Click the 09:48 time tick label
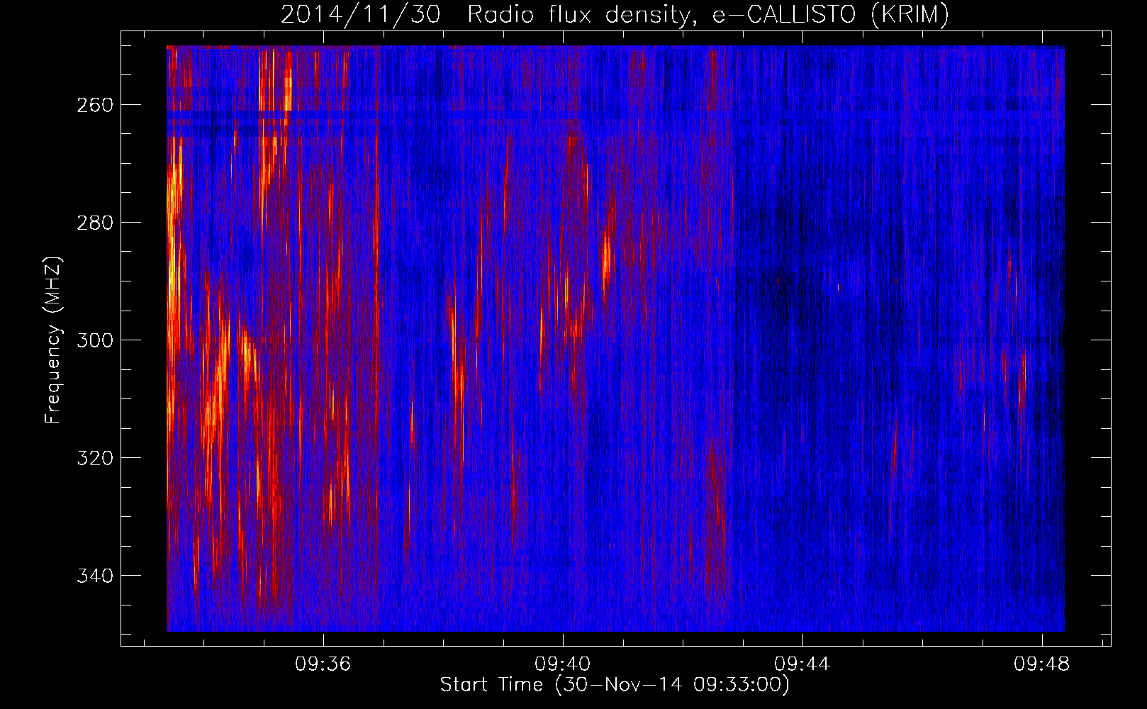The image size is (1147, 709). [x=1041, y=664]
